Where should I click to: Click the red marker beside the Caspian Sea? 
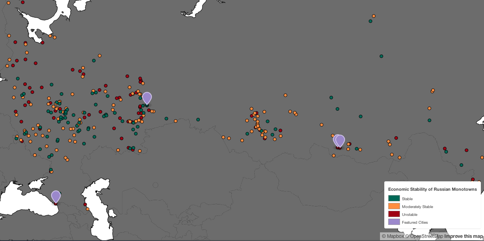click(85, 204)
